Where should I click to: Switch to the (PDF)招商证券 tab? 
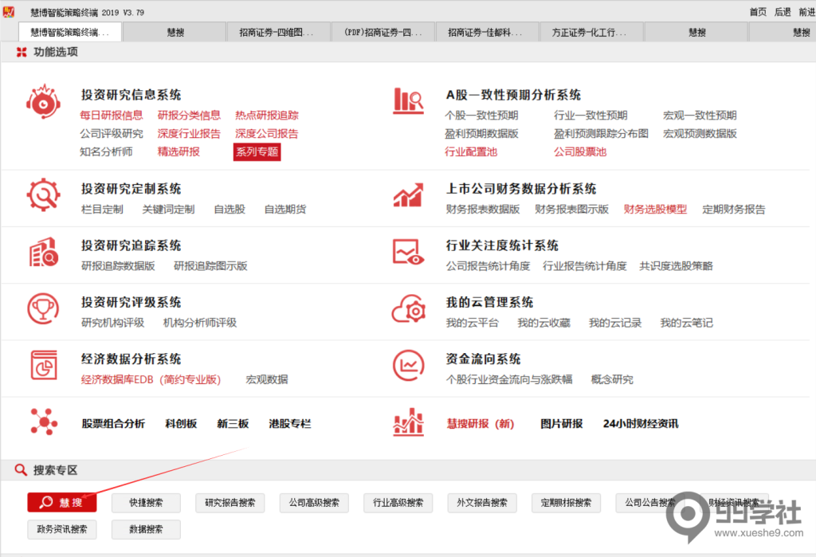point(382,31)
